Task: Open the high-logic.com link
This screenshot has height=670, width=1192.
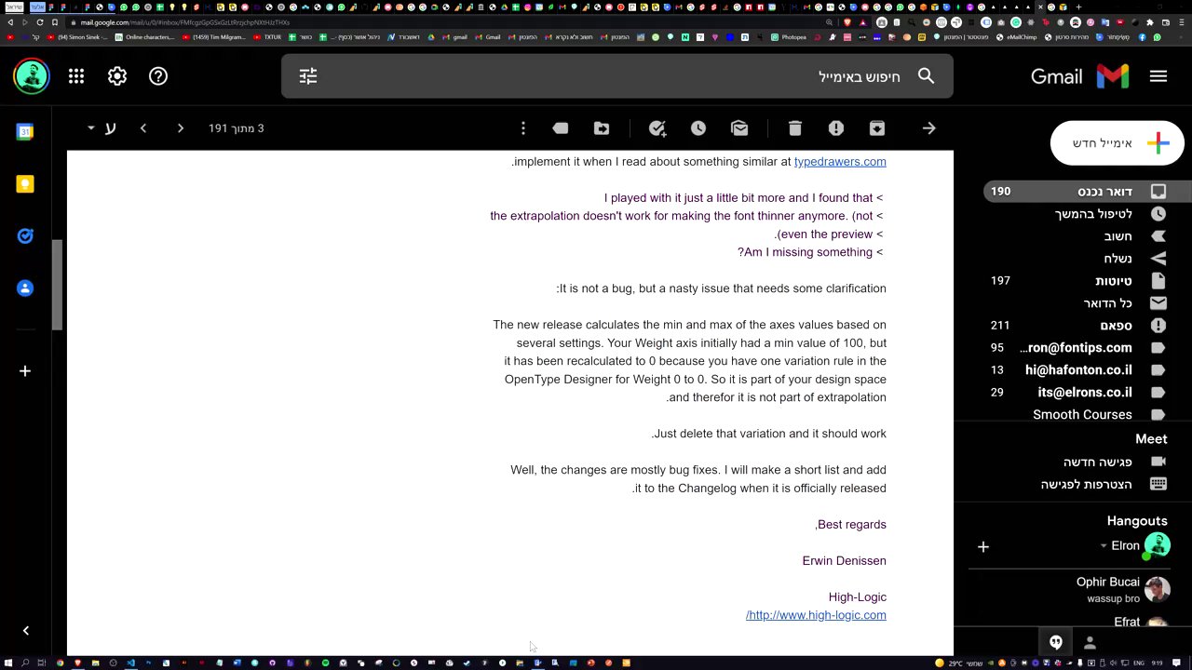Action: click(817, 615)
